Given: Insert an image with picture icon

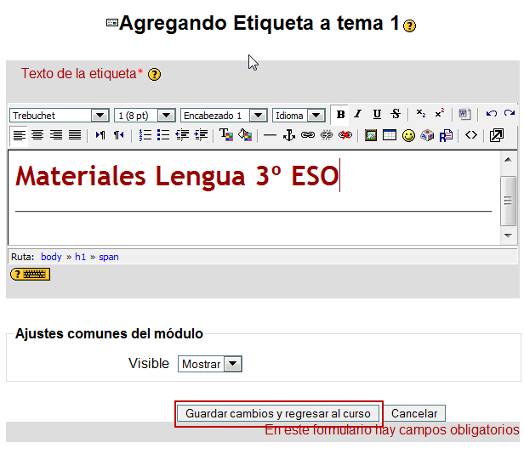Looking at the screenshot, I should (371, 135).
